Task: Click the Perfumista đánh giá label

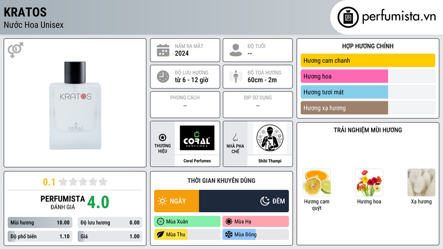Action: coord(63,202)
